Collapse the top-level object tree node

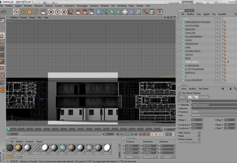pyautogui.click(x=178, y=18)
